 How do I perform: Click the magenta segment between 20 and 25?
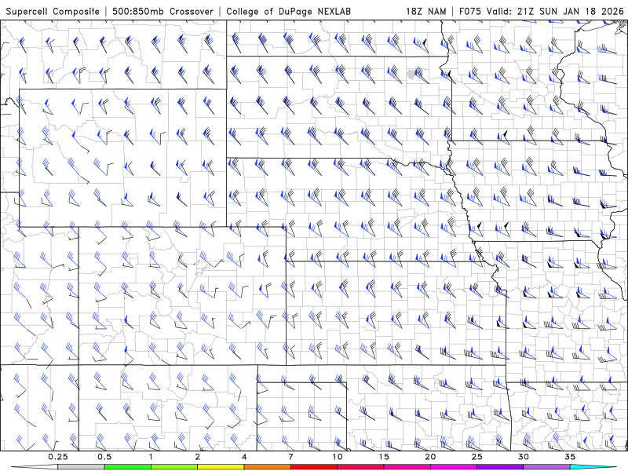point(454,467)
